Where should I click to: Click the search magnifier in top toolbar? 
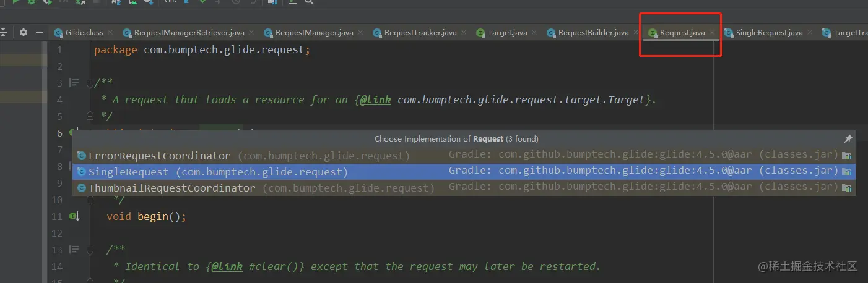coord(309,2)
